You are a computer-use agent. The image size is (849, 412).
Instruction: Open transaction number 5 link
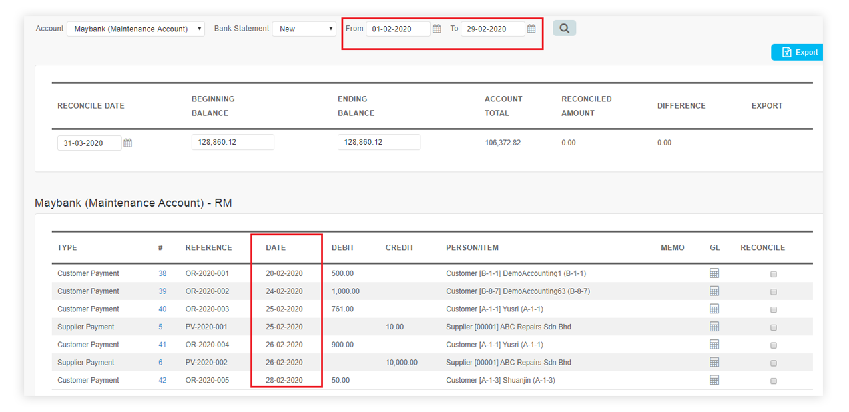point(160,327)
